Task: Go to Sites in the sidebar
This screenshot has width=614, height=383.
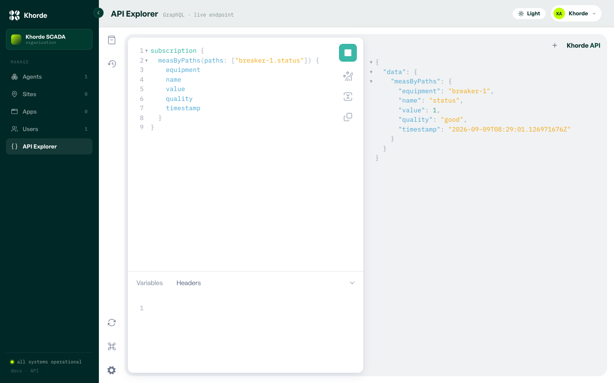Action: 49,94
